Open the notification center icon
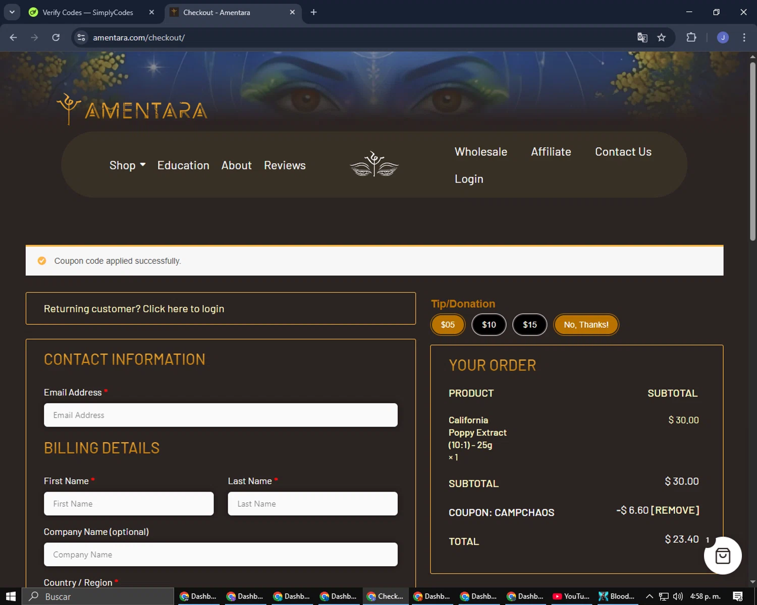The image size is (757, 605). (x=737, y=596)
